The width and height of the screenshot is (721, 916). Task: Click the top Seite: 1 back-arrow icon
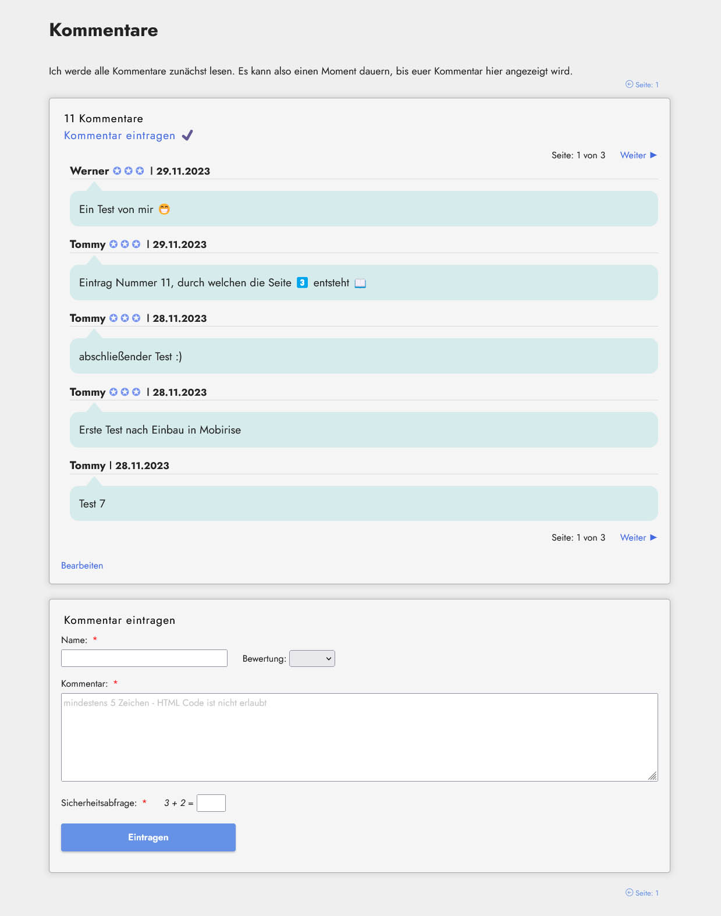(x=629, y=84)
